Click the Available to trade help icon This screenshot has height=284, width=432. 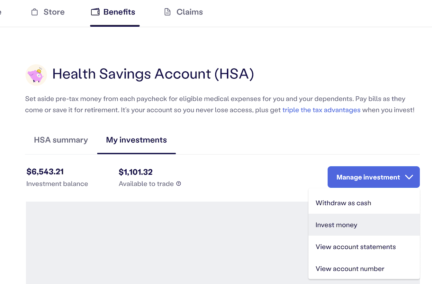click(179, 184)
